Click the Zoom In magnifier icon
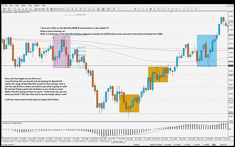 pyautogui.click(x=81, y=9)
